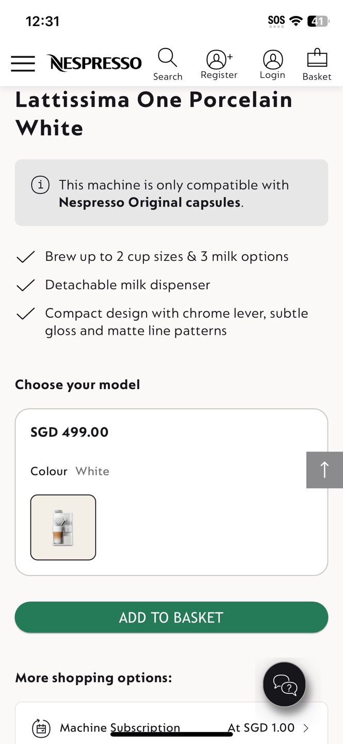Tap the Machine Subscription calendar icon
Screen dimensions: 343x744
pos(41,728)
